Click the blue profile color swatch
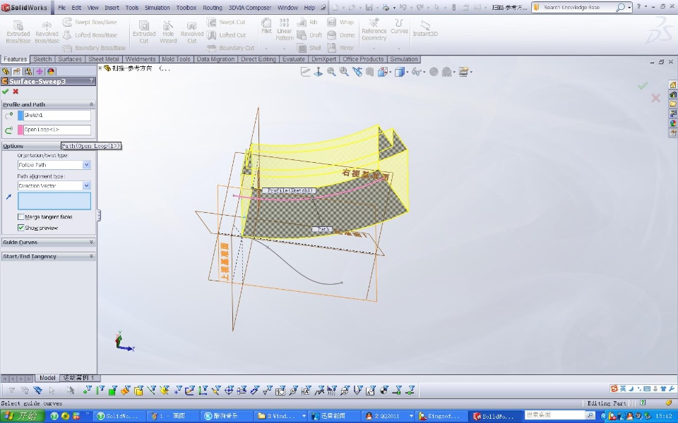Screen dimensions: 678x423 [20, 115]
